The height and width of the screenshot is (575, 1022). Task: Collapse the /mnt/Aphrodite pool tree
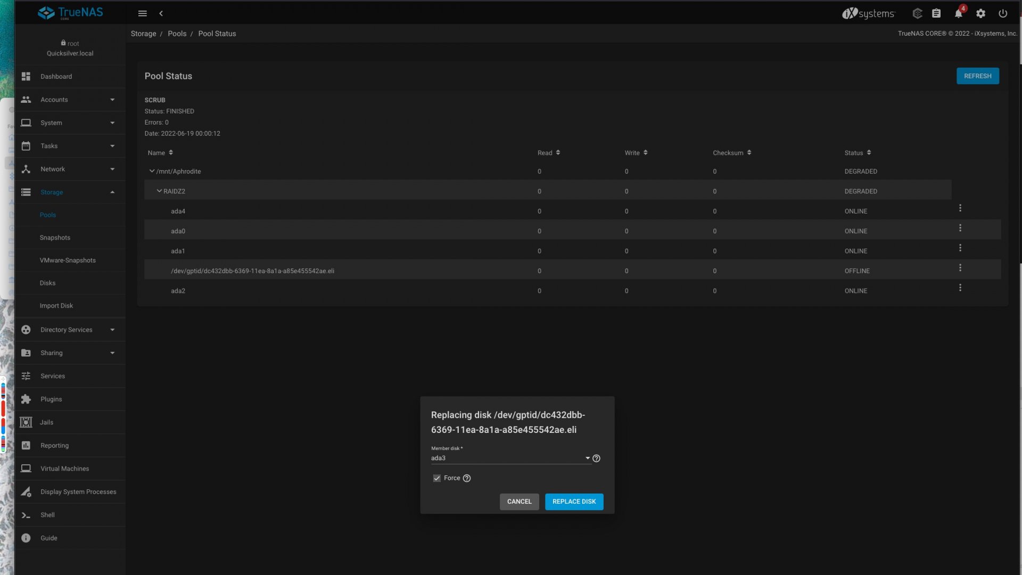coord(152,171)
